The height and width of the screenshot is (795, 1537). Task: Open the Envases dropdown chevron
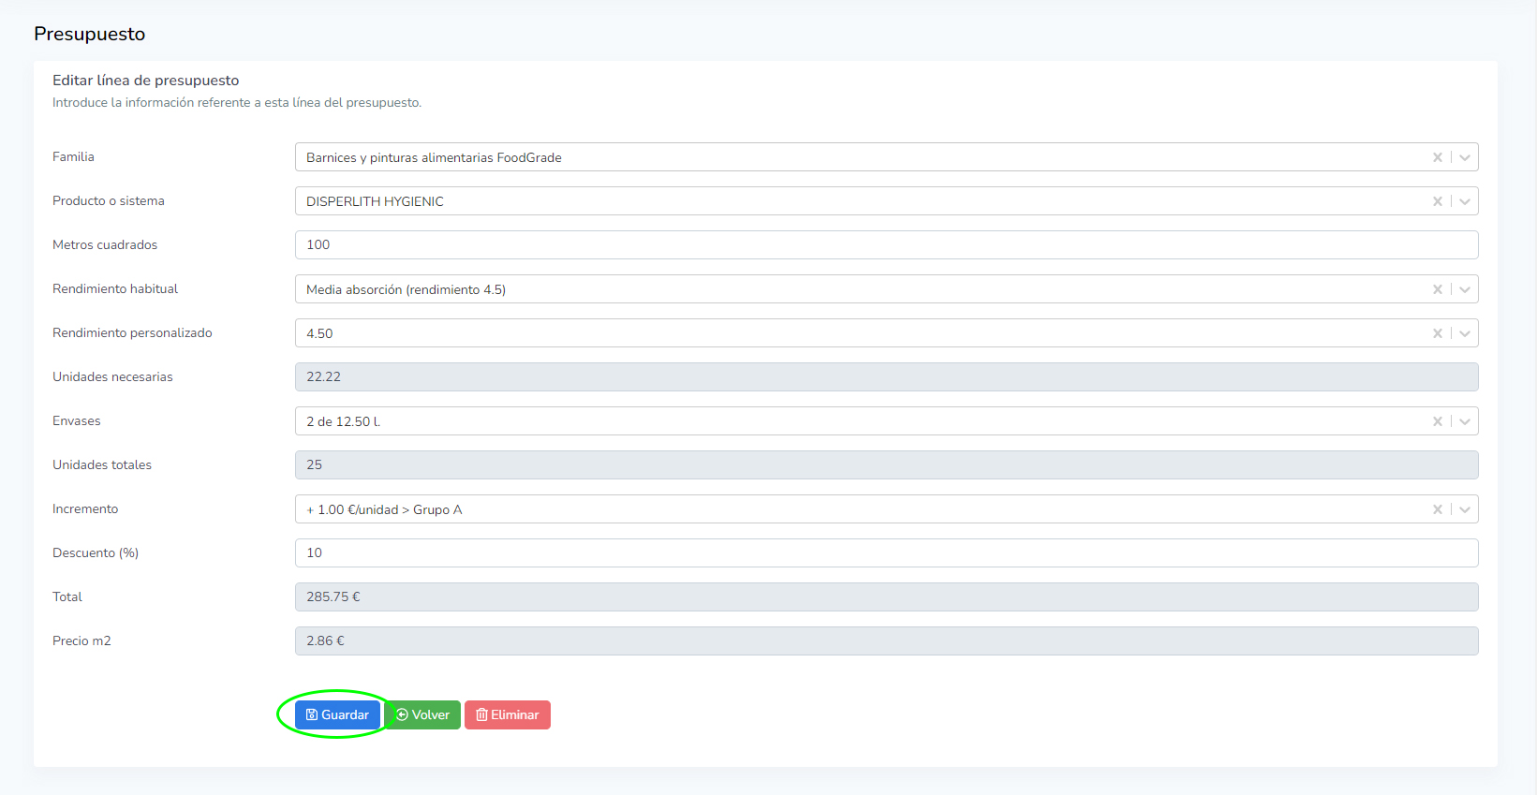coord(1465,421)
